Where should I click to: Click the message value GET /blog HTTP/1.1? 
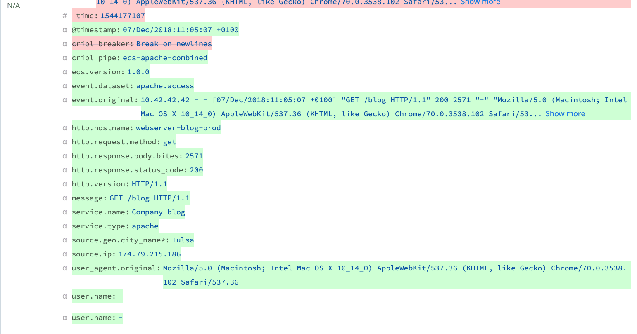tap(149, 198)
